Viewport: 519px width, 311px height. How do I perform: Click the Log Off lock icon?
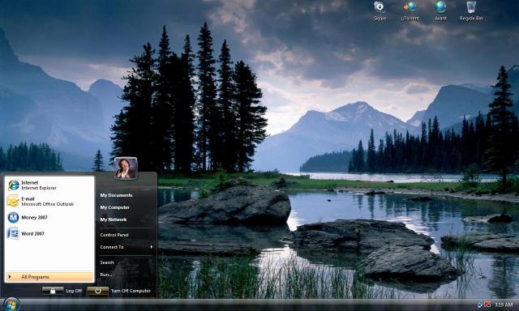pyautogui.click(x=53, y=291)
